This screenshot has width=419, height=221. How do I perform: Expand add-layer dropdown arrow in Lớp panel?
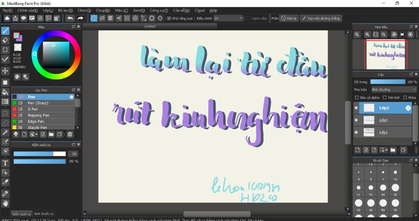point(386,150)
